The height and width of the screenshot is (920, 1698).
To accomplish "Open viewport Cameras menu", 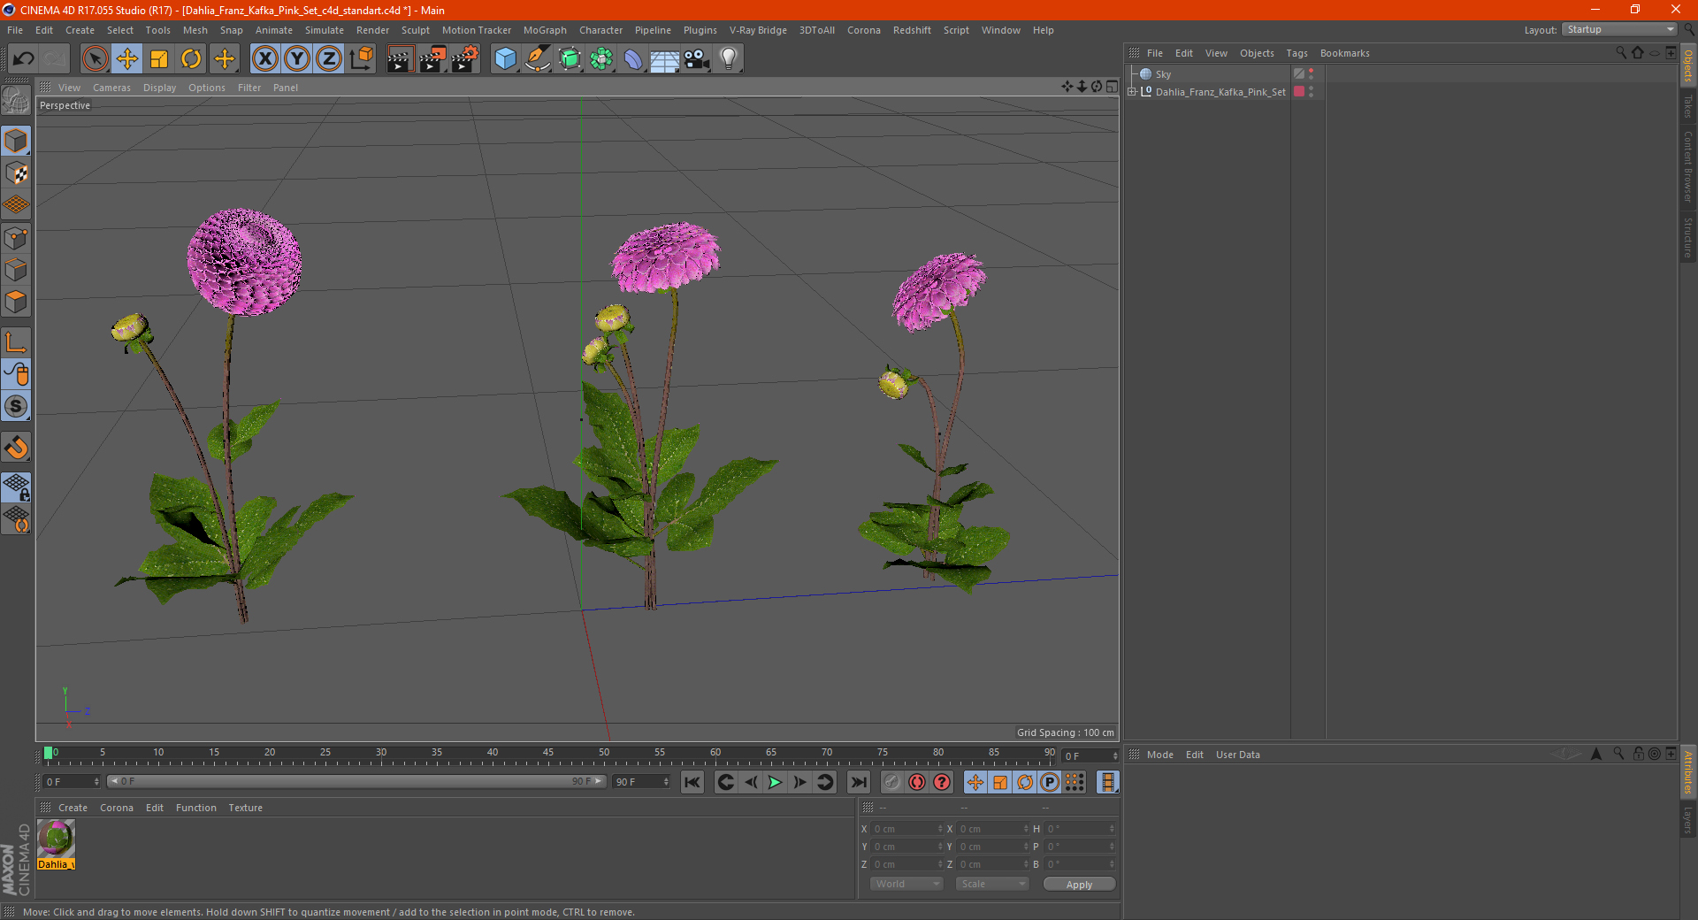I will (111, 88).
